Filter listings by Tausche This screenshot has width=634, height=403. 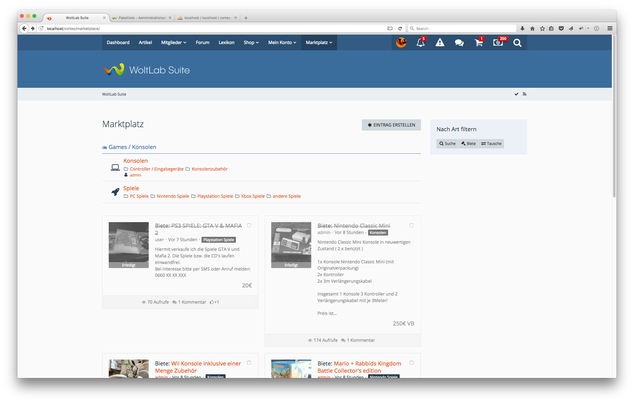pos(491,144)
